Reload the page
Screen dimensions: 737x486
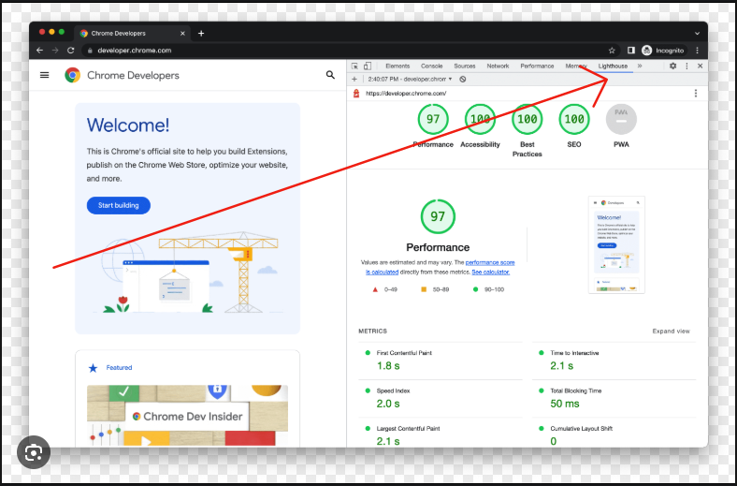pos(70,51)
